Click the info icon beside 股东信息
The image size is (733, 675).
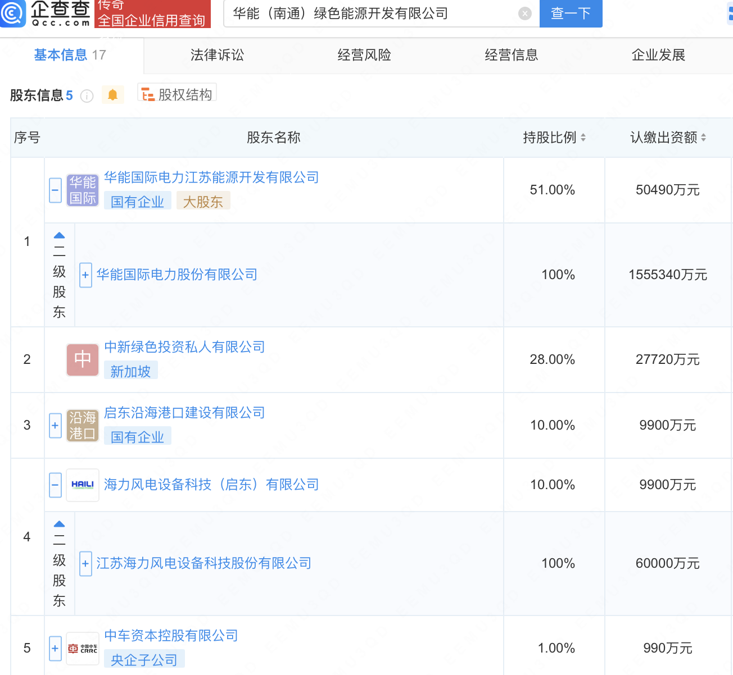point(87,96)
